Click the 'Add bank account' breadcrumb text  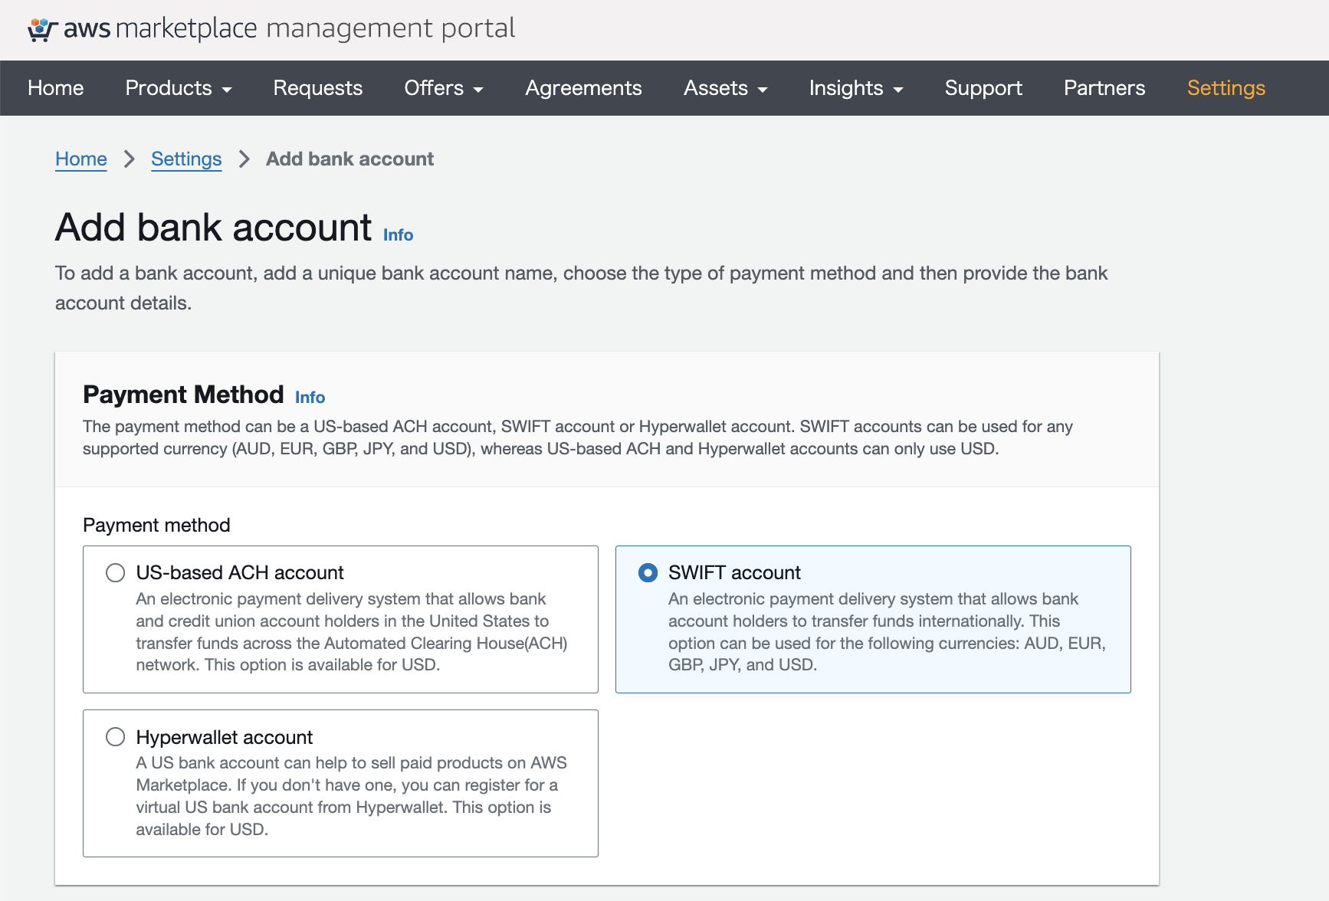coord(349,159)
